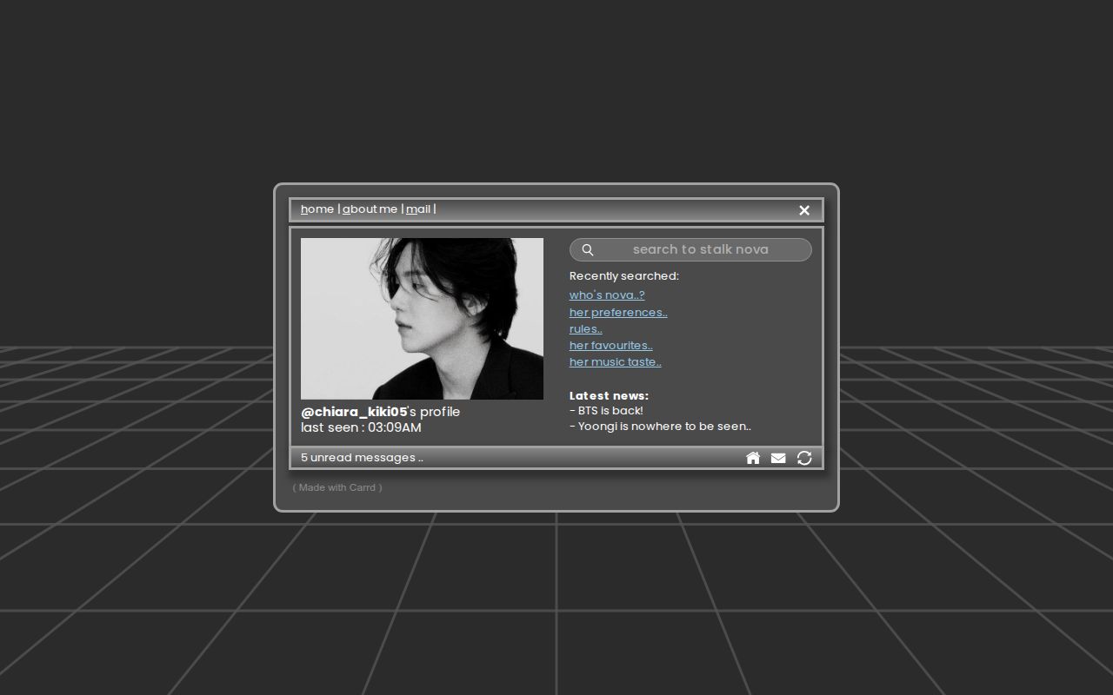Viewport: 1113px width, 695px height.
Task: Click the '5 unread messages ..' status text
Action: pyautogui.click(x=362, y=458)
